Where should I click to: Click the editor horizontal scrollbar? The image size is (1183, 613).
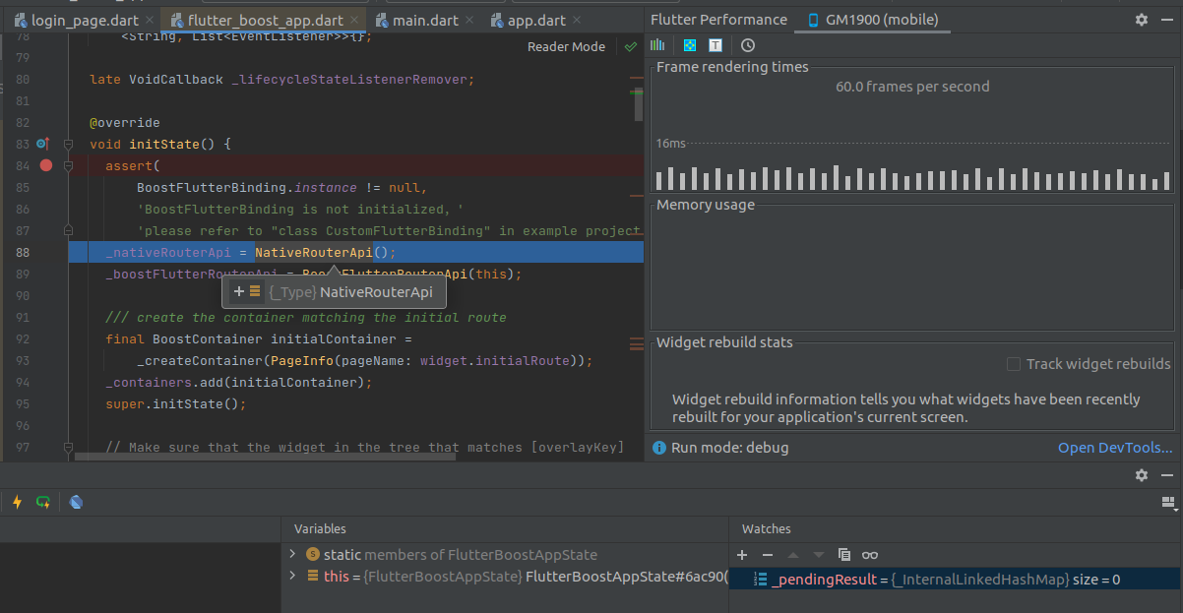(266, 456)
